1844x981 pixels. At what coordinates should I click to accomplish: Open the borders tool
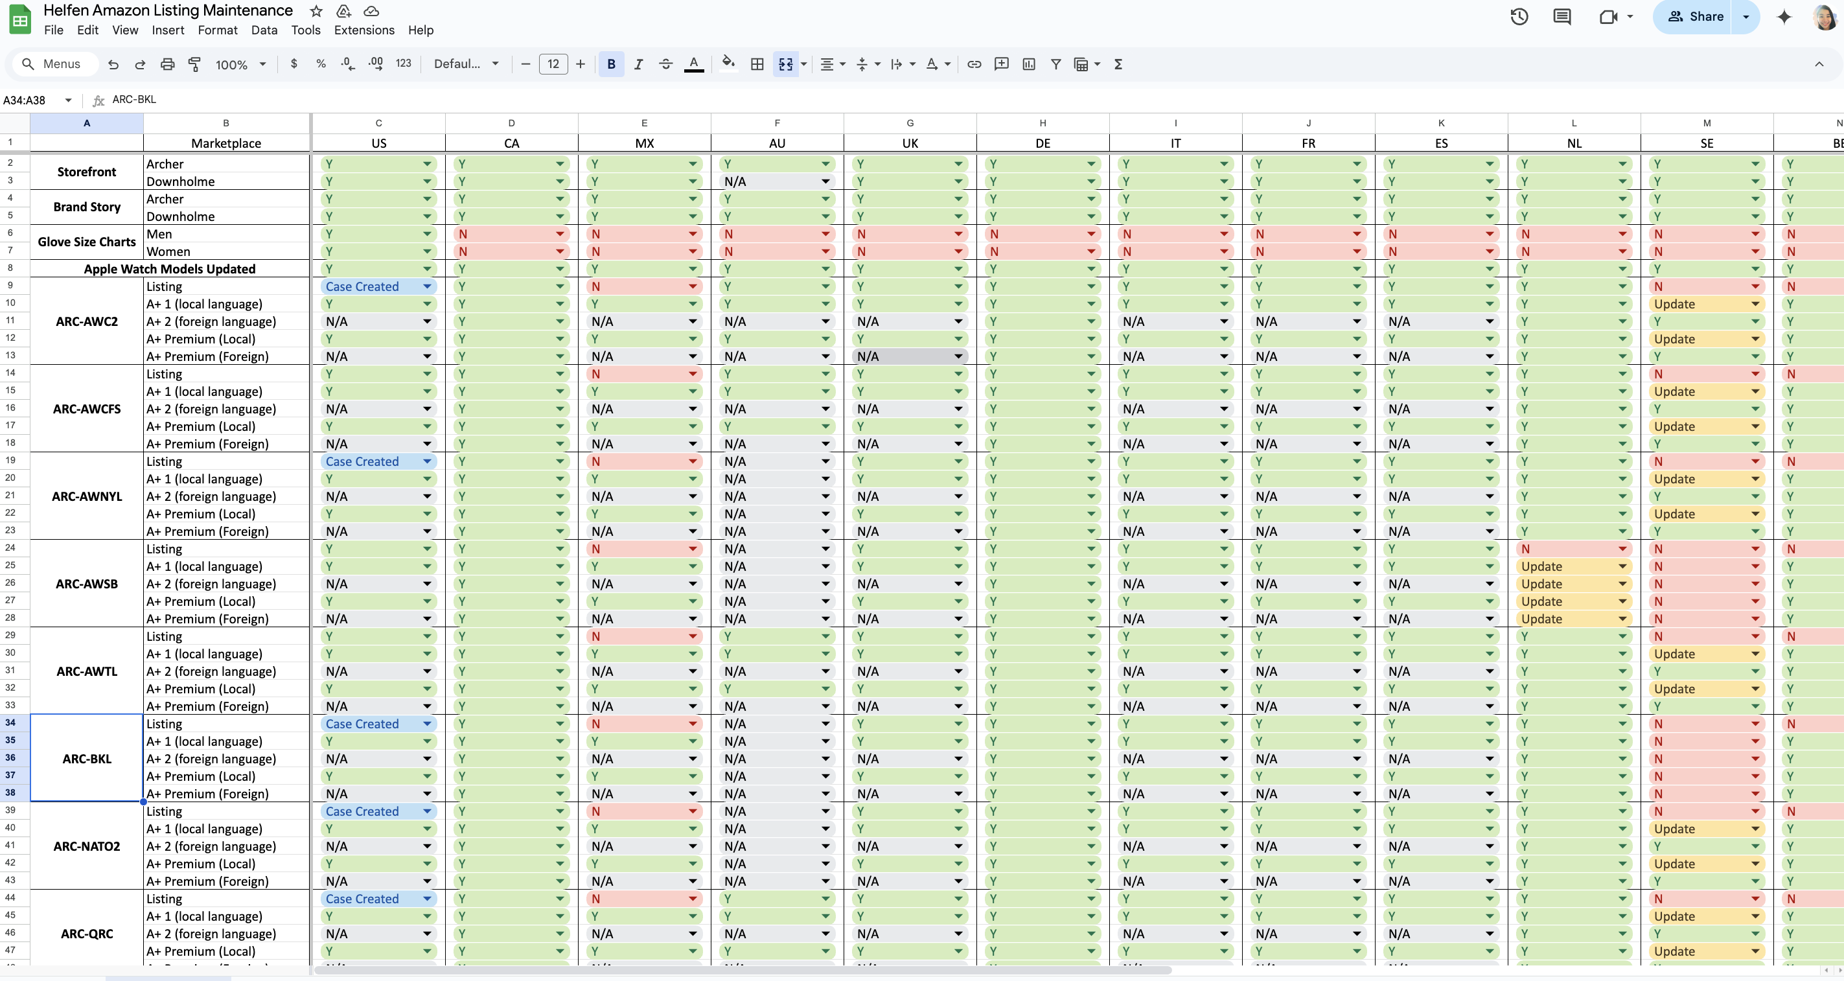[x=757, y=64]
